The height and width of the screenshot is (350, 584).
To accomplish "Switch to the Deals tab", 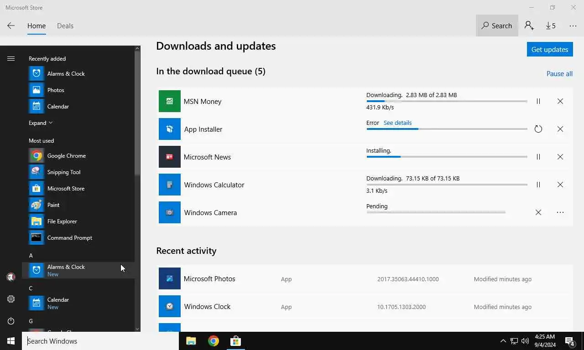I will (x=65, y=26).
